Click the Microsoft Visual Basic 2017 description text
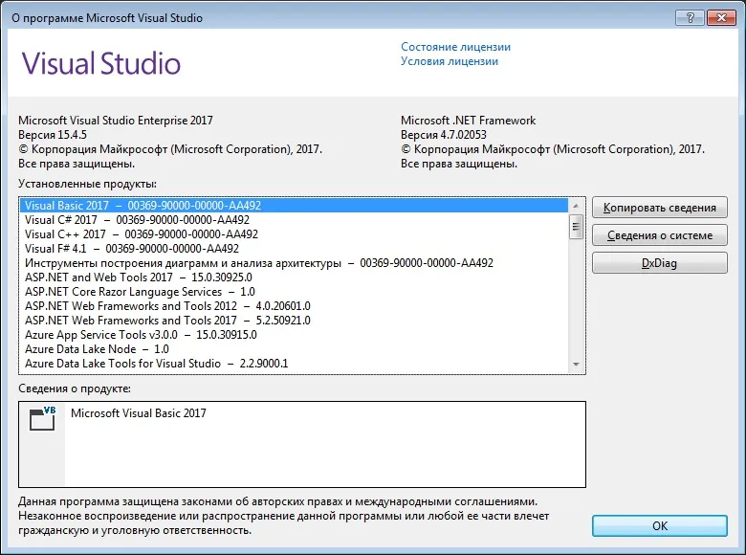 pos(139,413)
